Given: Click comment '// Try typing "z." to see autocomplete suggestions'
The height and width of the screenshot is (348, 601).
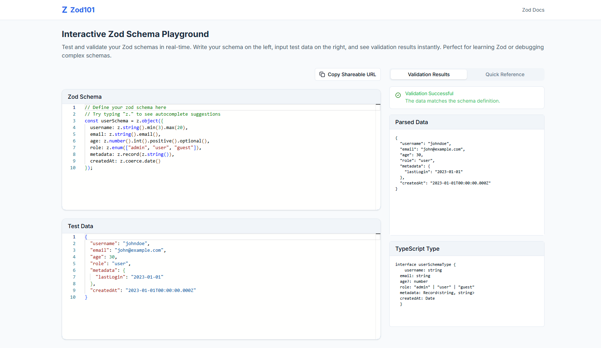Looking at the screenshot, I should (x=152, y=114).
